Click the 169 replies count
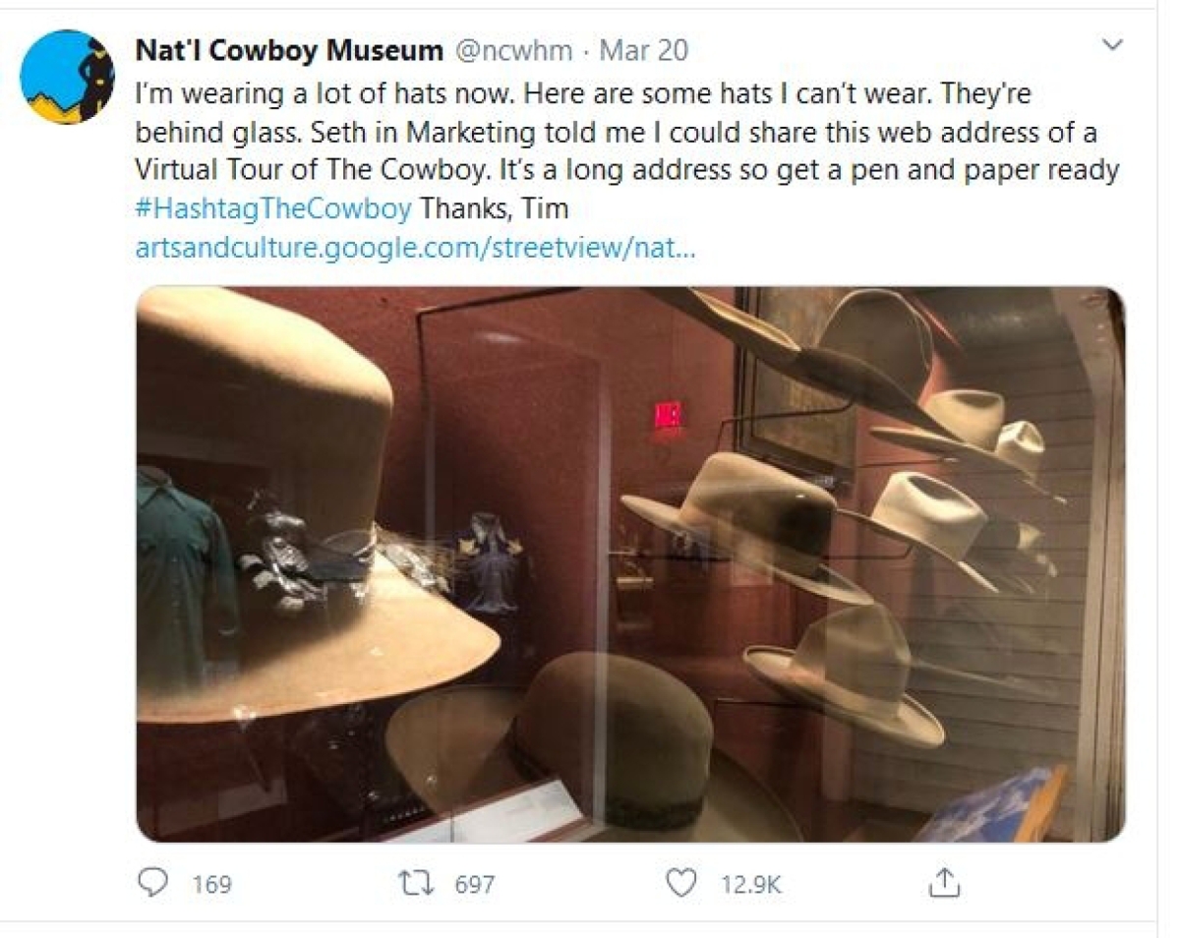This screenshot has height=938, width=1180. point(212,884)
